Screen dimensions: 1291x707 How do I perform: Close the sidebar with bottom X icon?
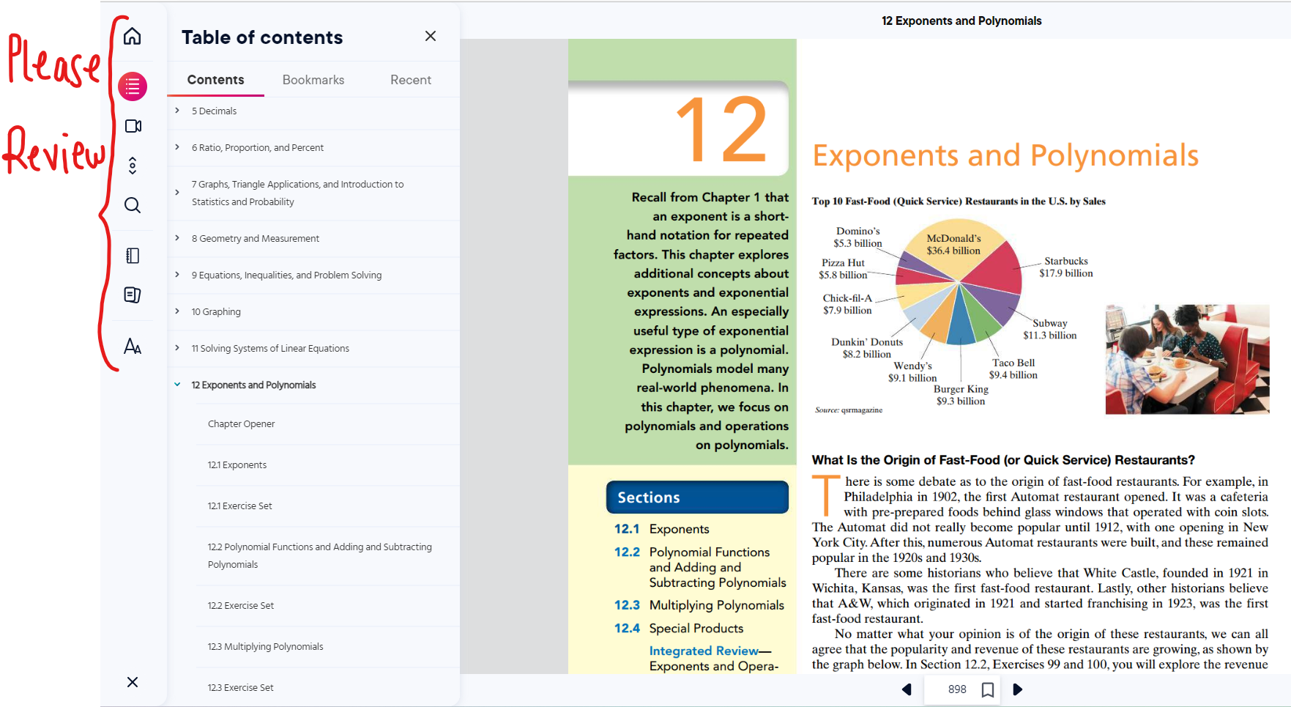click(133, 682)
